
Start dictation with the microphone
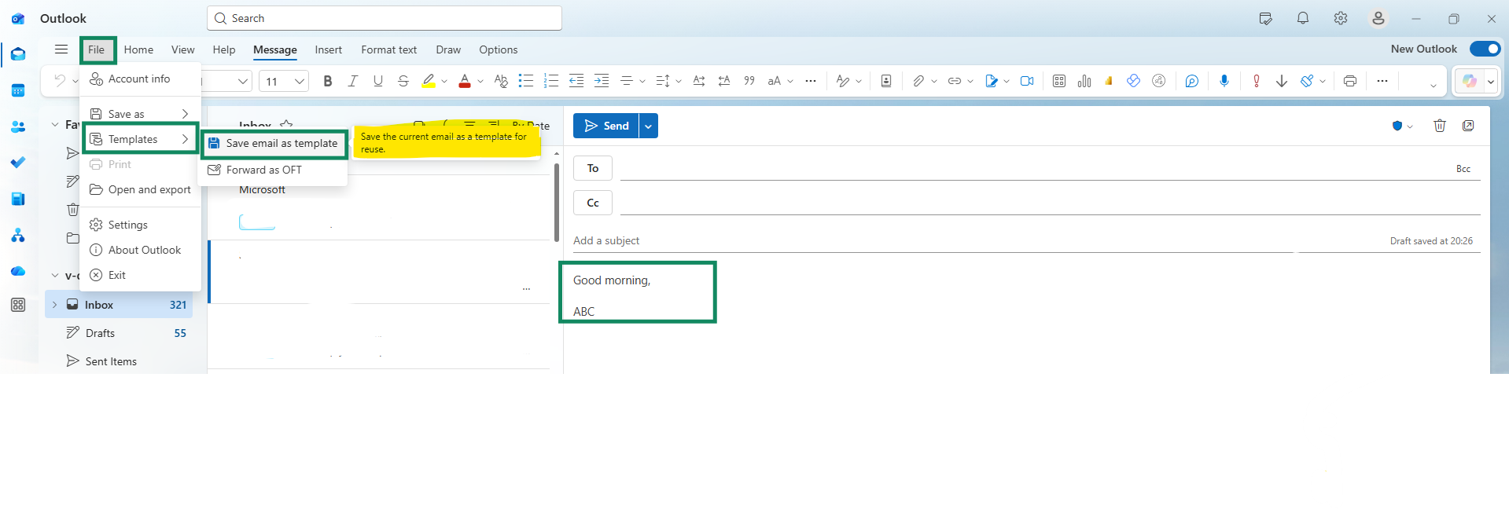[x=1224, y=81]
